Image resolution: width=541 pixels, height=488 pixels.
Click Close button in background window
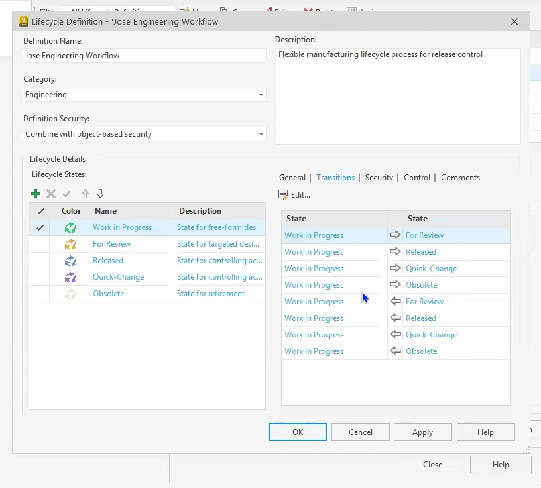click(432, 465)
